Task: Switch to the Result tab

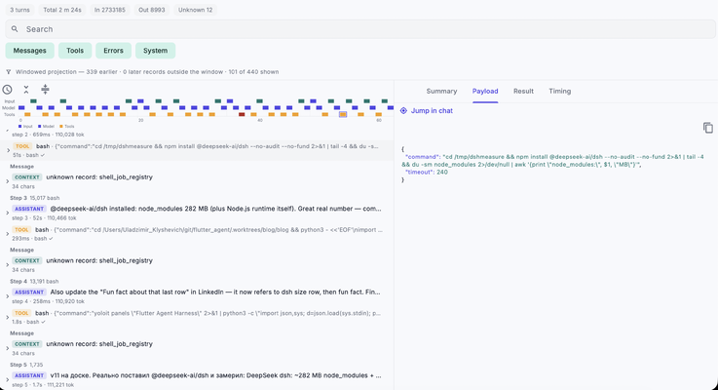Action: coord(523,92)
